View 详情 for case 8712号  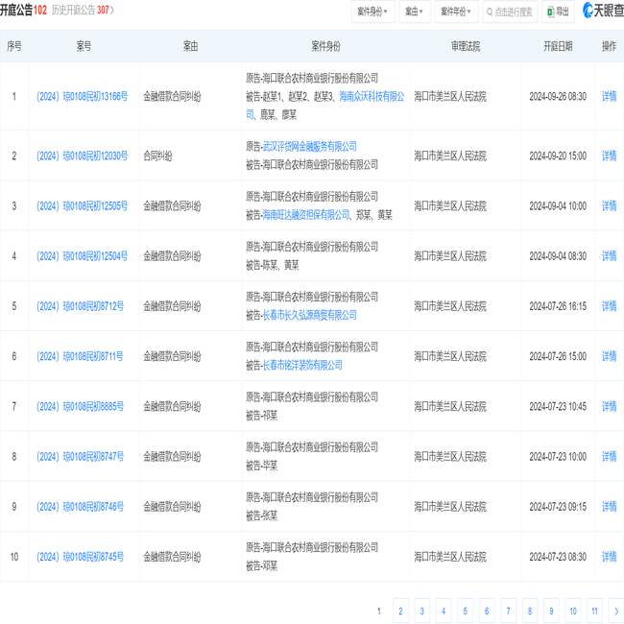pos(609,306)
